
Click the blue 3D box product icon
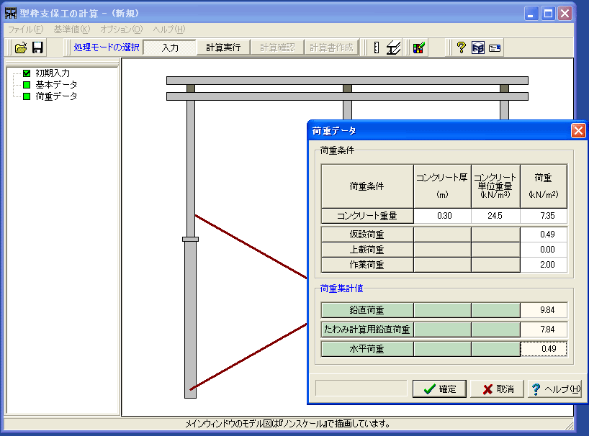[x=478, y=47]
